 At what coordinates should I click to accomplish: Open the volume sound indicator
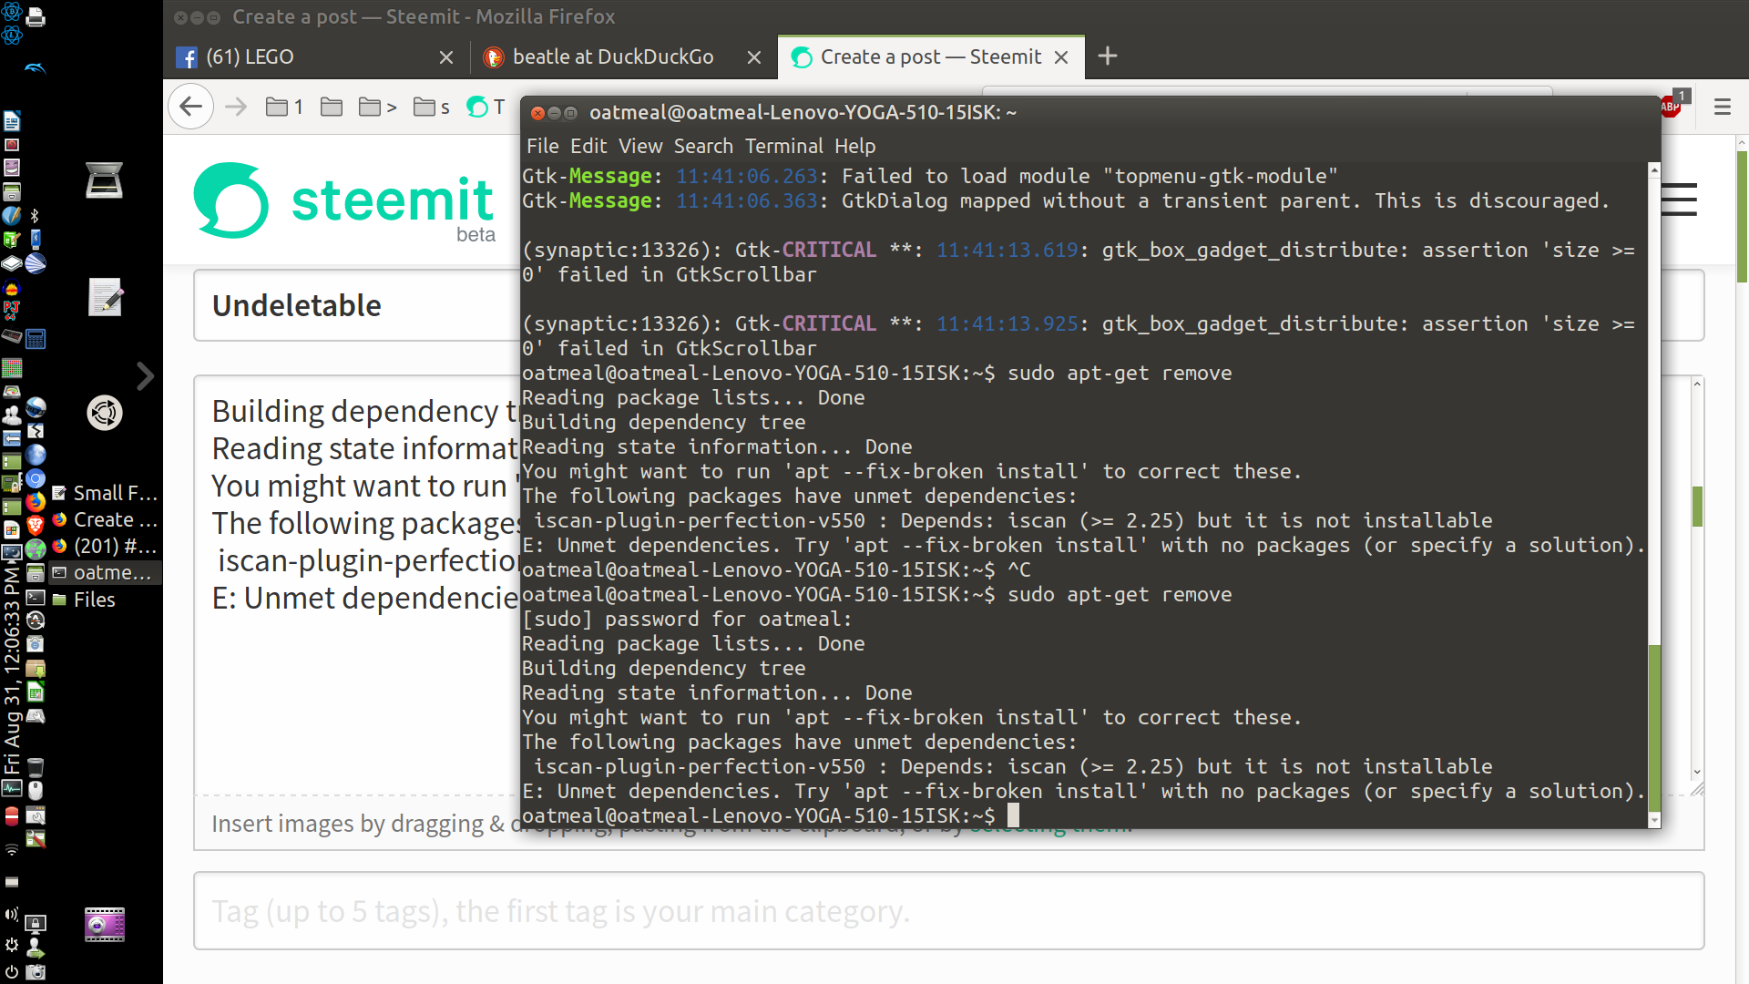click(x=12, y=914)
